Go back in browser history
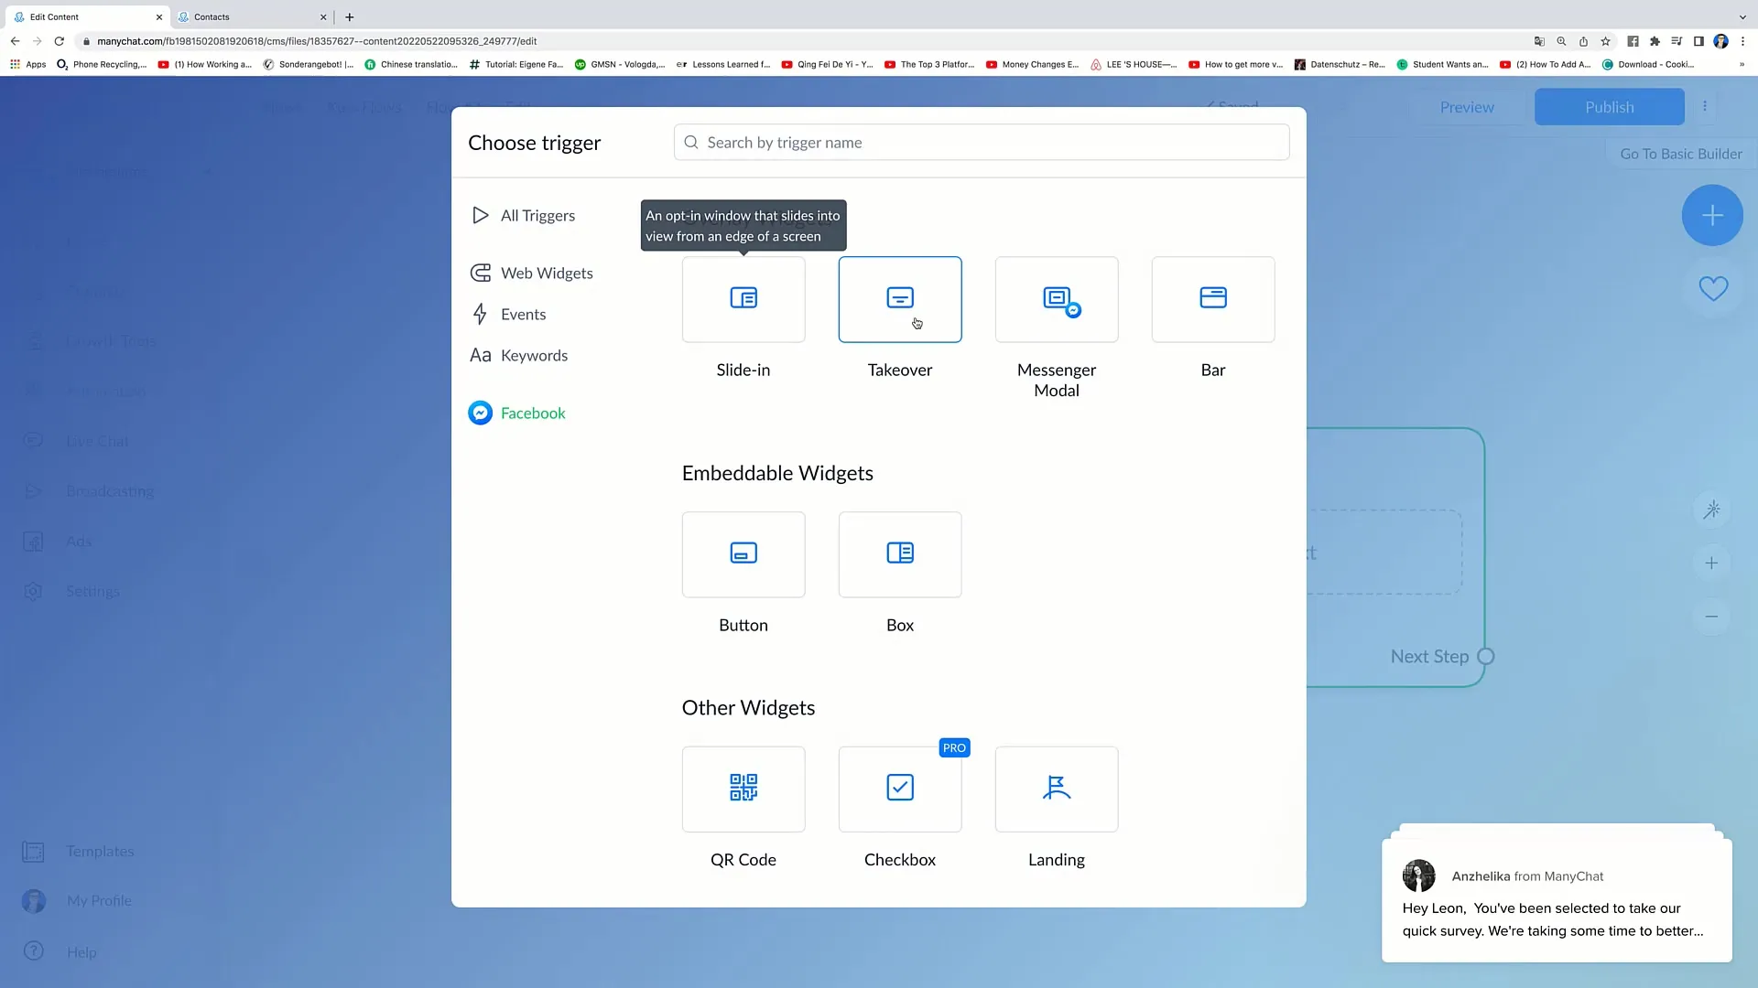 [x=16, y=41]
